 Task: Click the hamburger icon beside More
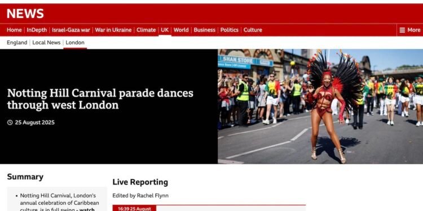[402, 30]
